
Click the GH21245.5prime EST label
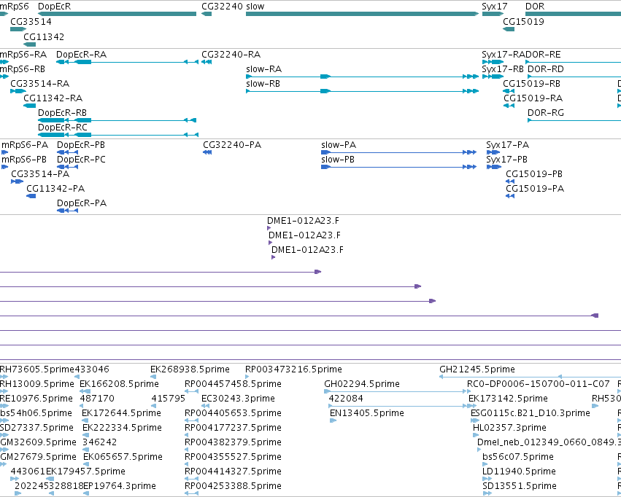point(477,369)
